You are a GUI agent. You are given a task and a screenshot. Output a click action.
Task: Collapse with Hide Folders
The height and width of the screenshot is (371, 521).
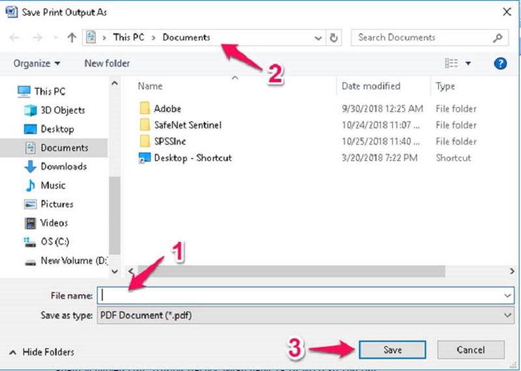(42, 351)
